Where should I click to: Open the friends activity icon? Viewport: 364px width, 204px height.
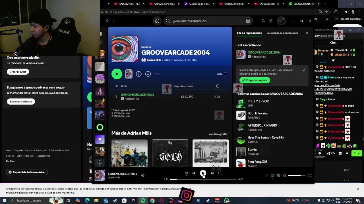(x=271, y=21)
